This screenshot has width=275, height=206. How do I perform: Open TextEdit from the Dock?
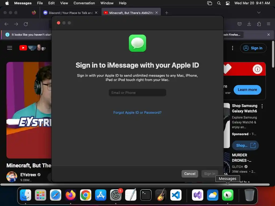pos(131,195)
